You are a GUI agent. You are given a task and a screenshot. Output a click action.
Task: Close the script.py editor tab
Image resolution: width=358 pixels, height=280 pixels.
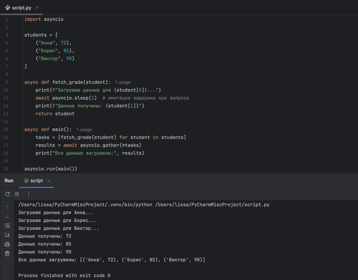coord(37,8)
